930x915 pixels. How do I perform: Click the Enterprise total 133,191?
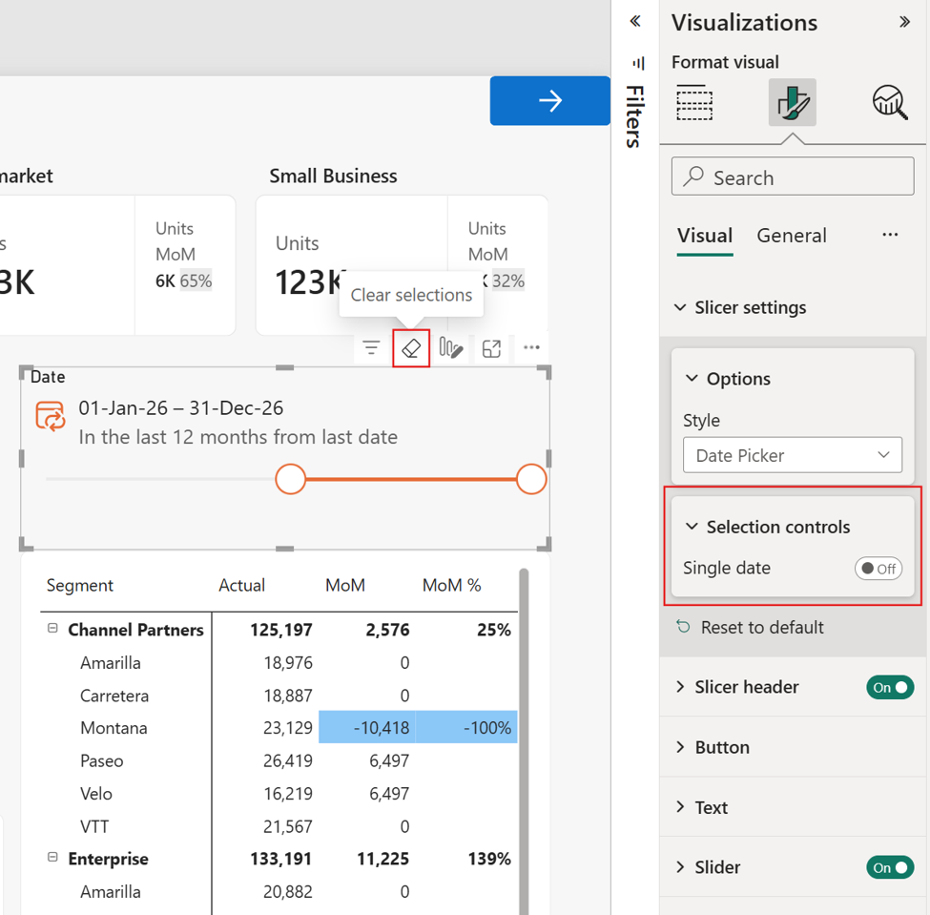(x=280, y=859)
